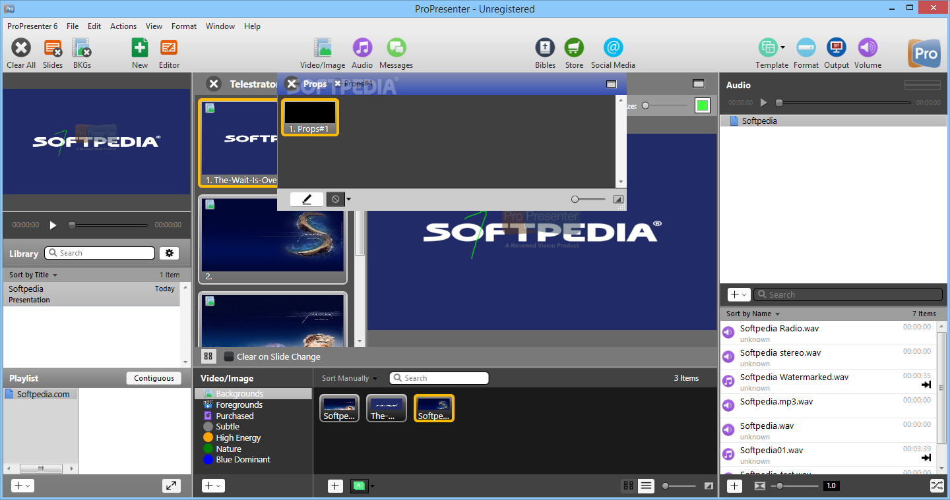Click the Contiguous button
Viewport: 950px width, 500px height.
pos(154,378)
